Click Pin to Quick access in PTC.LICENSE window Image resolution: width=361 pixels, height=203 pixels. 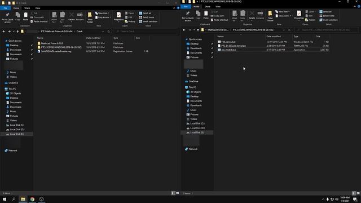188,16
